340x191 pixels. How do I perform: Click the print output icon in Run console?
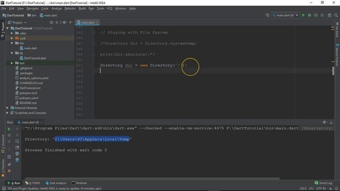tap(17, 154)
